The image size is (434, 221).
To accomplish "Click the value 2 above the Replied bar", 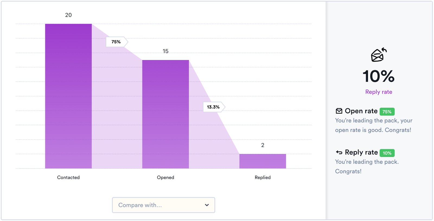I will (262, 145).
